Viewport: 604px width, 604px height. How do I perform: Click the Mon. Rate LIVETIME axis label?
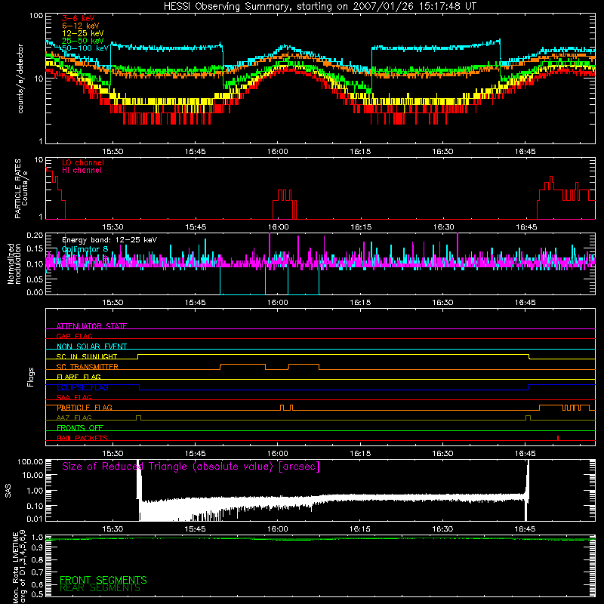19,567
